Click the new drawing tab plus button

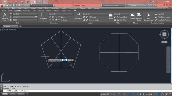point(20,26)
